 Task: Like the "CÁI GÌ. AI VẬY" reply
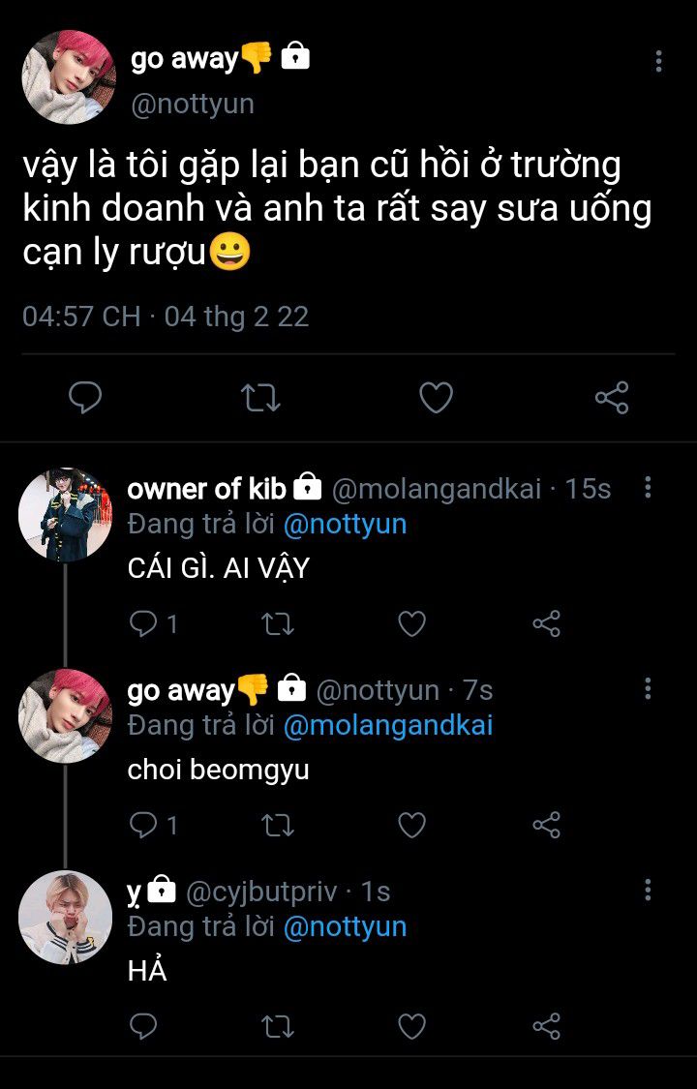412,624
